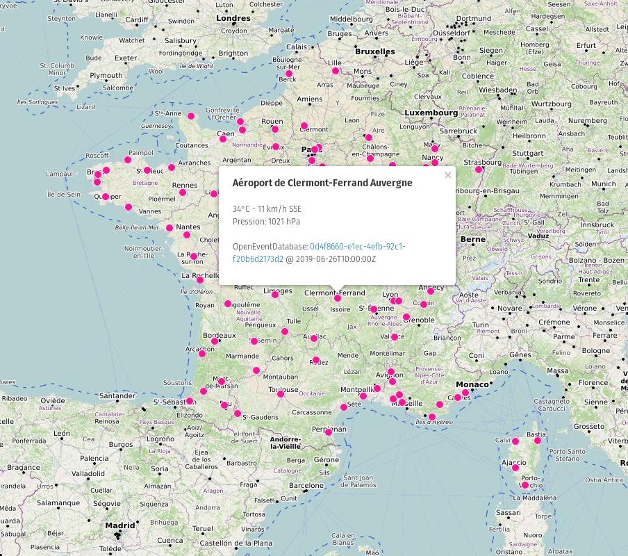Click the marker cluster near Paris
The height and width of the screenshot is (556, 628).
click(313, 149)
